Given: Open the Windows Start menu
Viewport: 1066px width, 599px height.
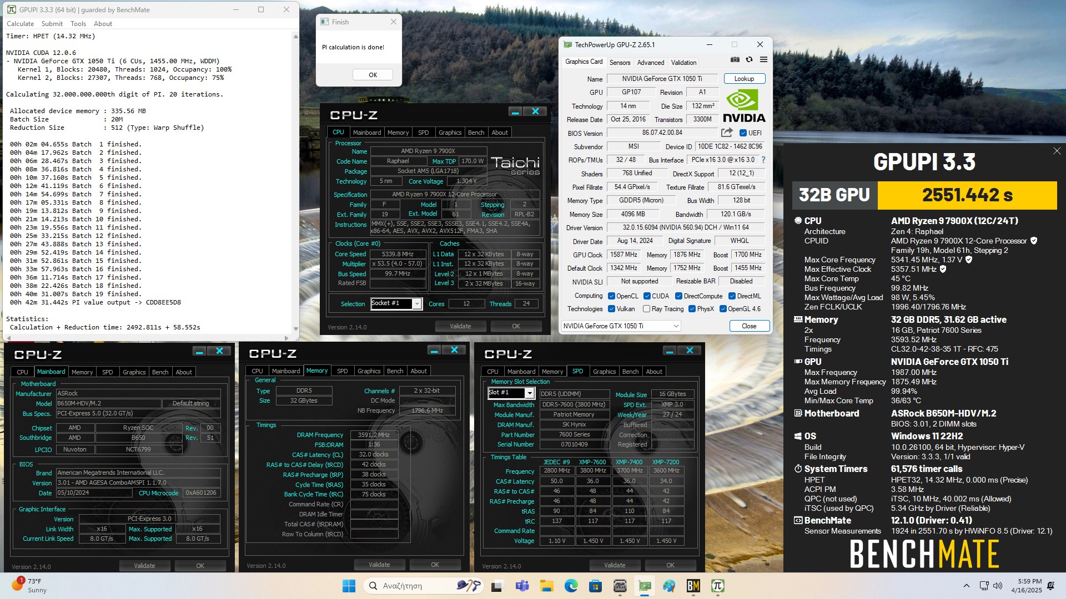Looking at the screenshot, I should tap(349, 586).
